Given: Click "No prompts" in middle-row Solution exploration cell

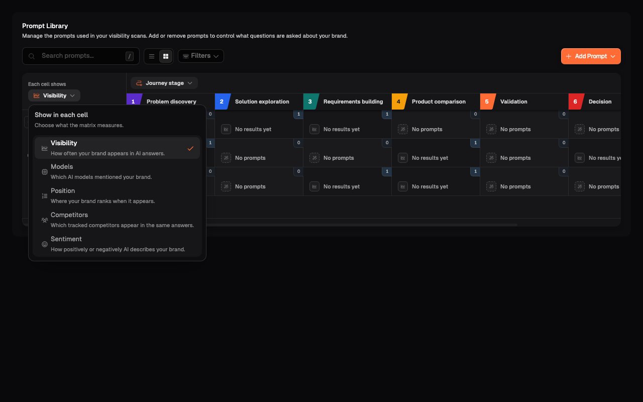Looking at the screenshot, I should point(250,158).
